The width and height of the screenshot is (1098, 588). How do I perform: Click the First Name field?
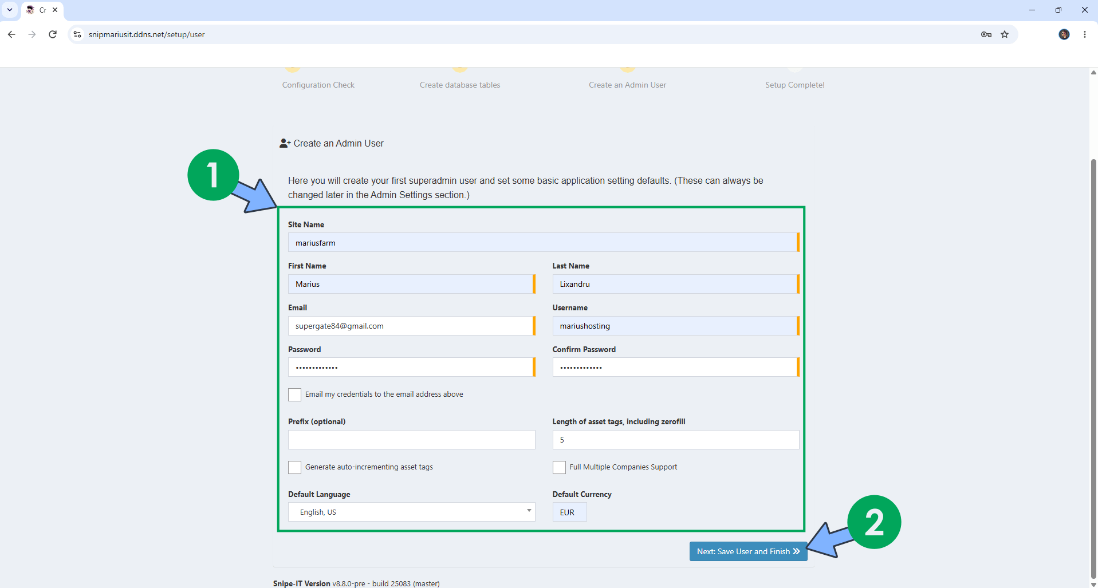[x=411, y=284]
